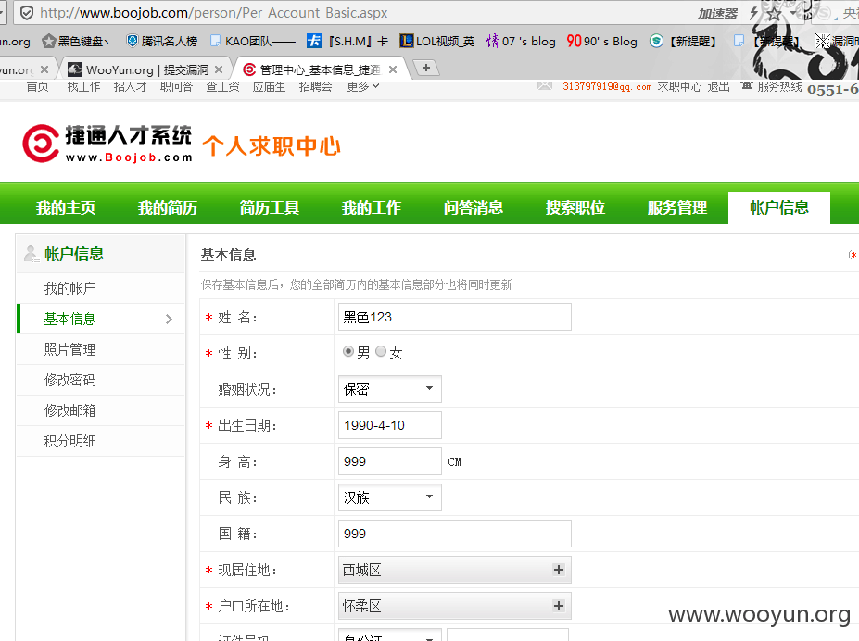Image resolution: width=859 pixels, height=641 pixels.
Task: Open the 婚姻状况 dropdown
Action: click(x=389, y=389)
